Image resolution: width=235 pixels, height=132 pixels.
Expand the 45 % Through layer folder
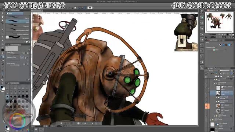pos(216,98)
